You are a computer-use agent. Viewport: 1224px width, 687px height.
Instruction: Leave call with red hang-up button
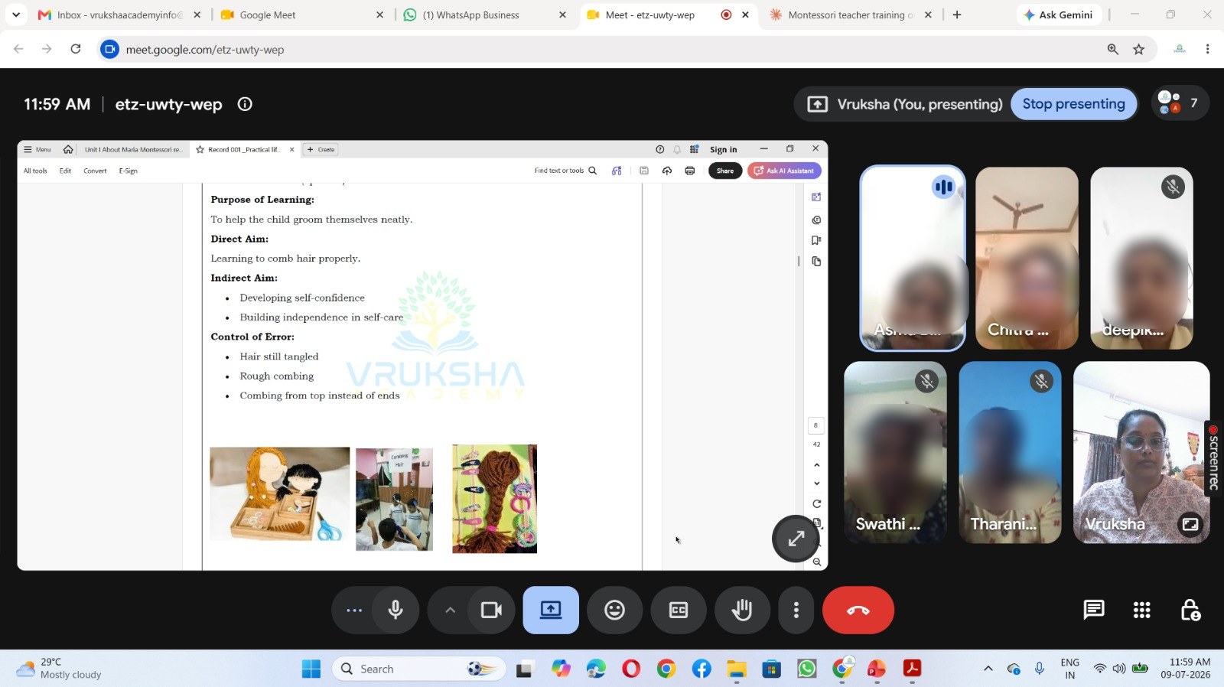(x=858, y=610)
